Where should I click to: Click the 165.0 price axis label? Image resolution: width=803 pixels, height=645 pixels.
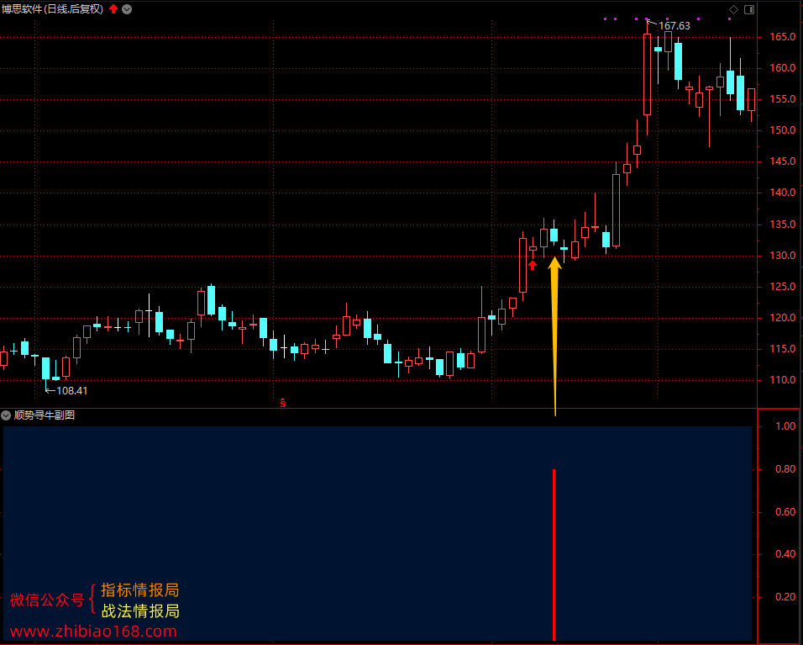(x=783, y=37)
